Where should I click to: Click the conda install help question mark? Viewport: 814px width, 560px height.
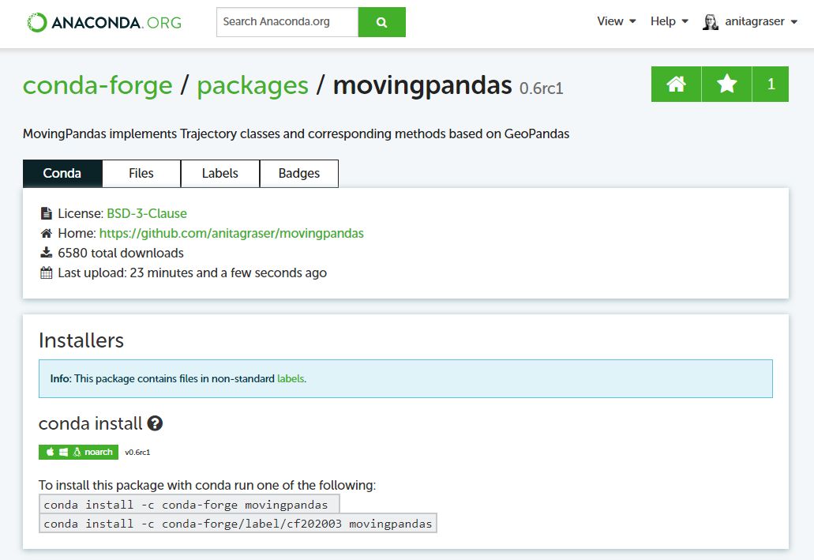156,423
